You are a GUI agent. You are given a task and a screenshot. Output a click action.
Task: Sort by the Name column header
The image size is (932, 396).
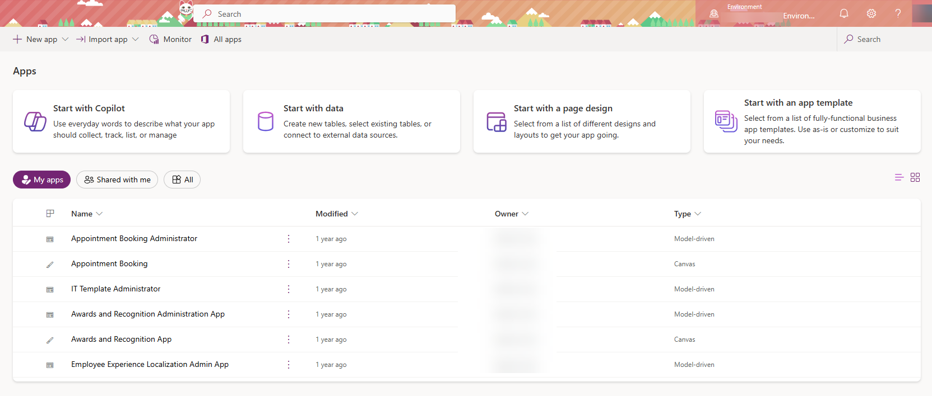[87, 214]
